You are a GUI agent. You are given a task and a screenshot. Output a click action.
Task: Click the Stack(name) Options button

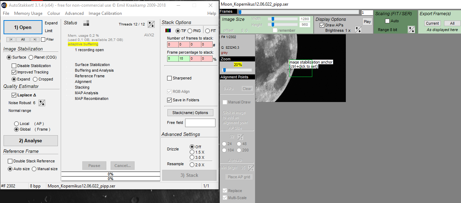190,113
